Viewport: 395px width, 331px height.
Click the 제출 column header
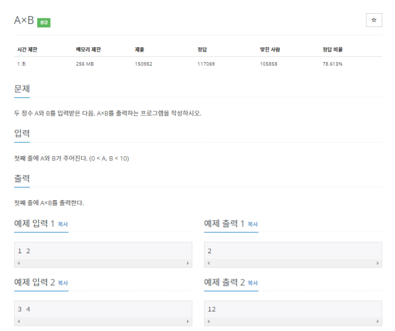(x=140, y=50)
